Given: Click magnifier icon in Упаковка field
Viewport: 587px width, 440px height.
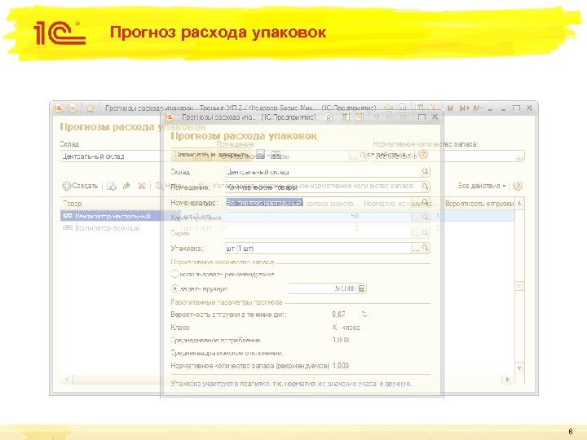Looking at the screenshot, I should (x=425, y=248).
